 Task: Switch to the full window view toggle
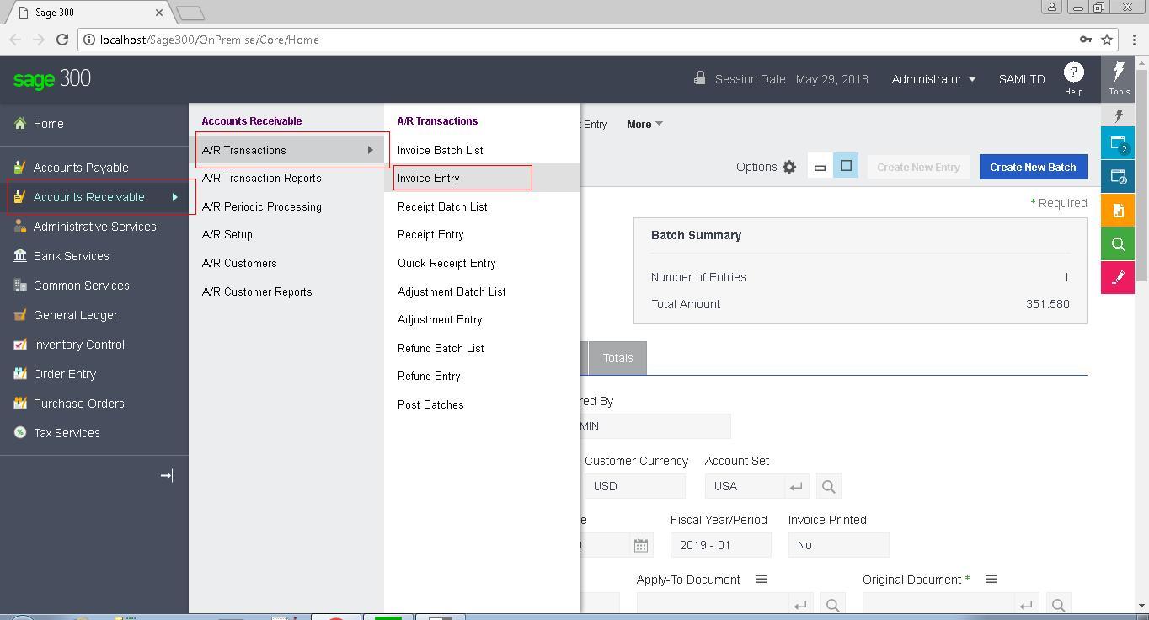pos(846,166)
